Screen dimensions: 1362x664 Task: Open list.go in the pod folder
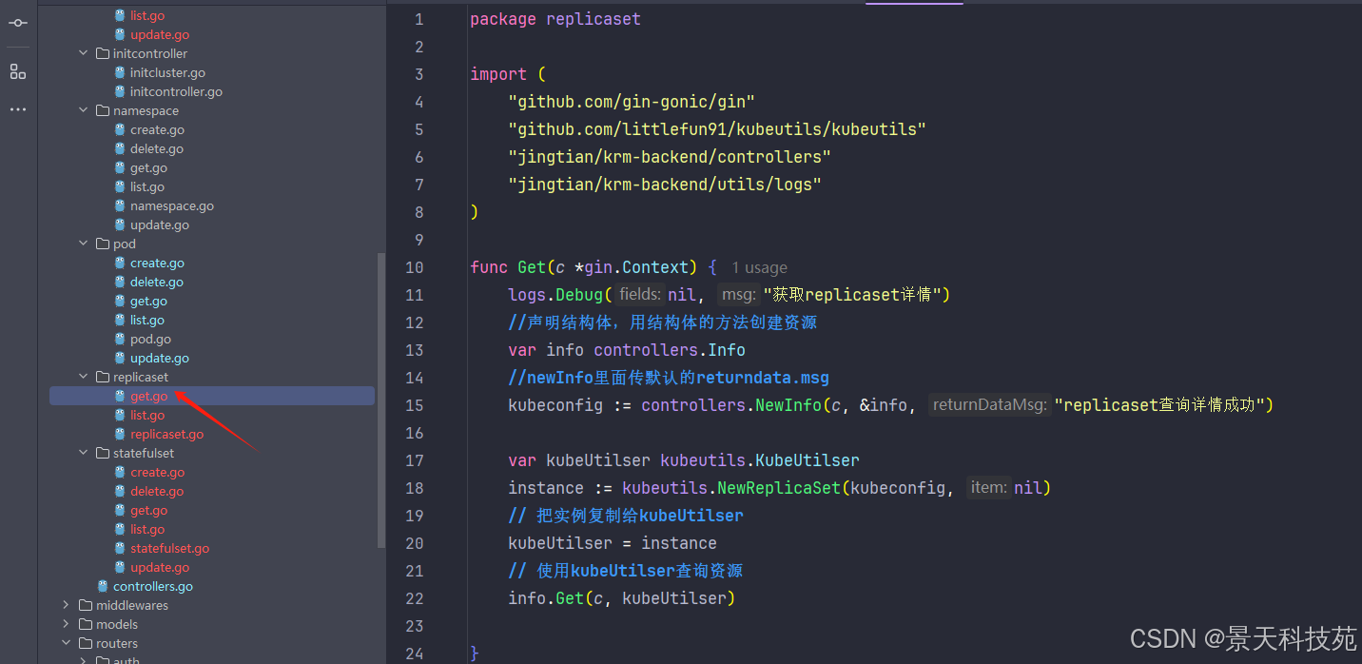[x=147, y=320]
